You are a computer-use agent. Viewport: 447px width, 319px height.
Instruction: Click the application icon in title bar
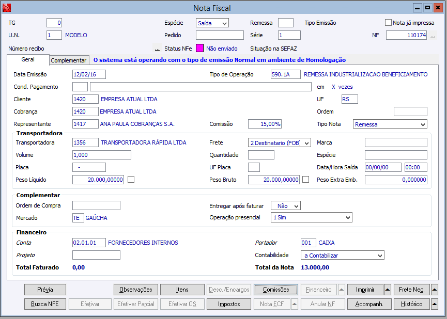click(7, 8)
